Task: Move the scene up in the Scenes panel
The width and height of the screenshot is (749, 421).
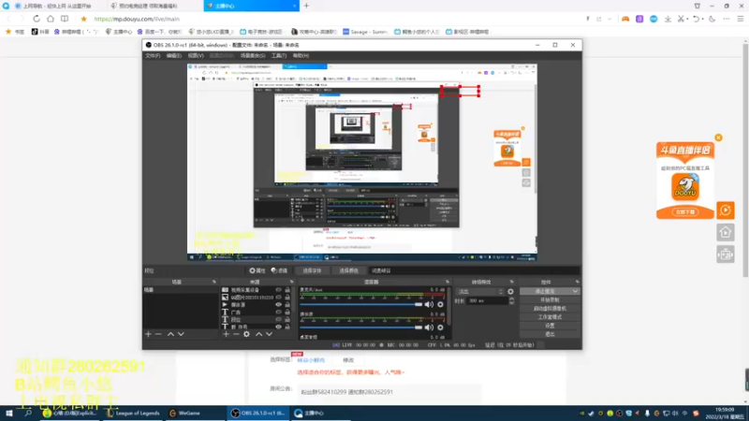Action: tap(170, 334)
